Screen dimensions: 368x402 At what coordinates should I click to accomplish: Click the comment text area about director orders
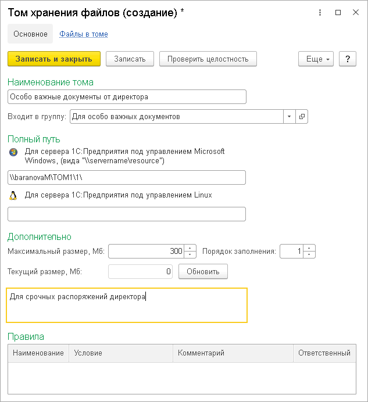pyautogui.click(x=127, y=305)
